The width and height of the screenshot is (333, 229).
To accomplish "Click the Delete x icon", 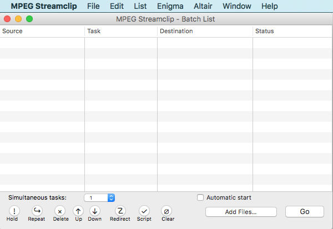I will 60,211.
